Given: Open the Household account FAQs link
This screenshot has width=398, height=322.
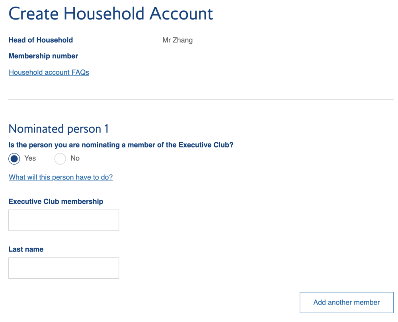Looking at the screenshot, I should point(49,72).
